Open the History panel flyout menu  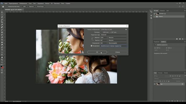pyautogui.click(x=185, y=11)
